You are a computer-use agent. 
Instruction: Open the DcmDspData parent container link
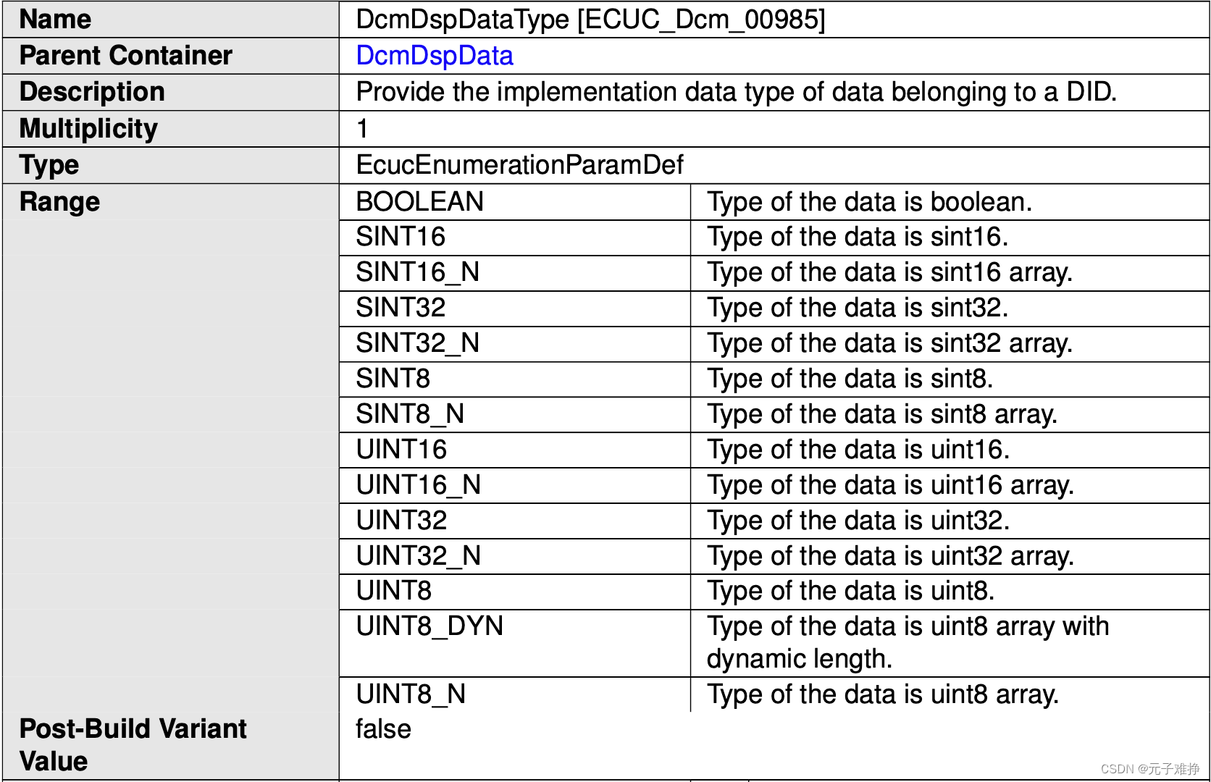click(x=433, y=55)
